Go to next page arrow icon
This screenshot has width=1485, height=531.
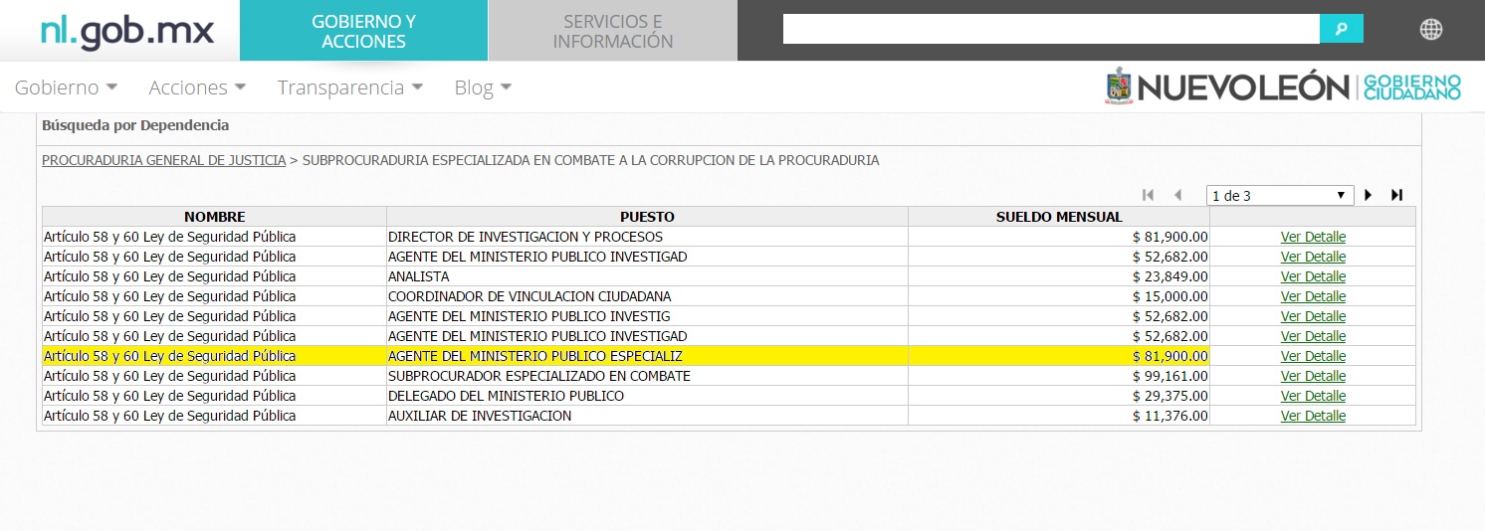pos(1369,196)
